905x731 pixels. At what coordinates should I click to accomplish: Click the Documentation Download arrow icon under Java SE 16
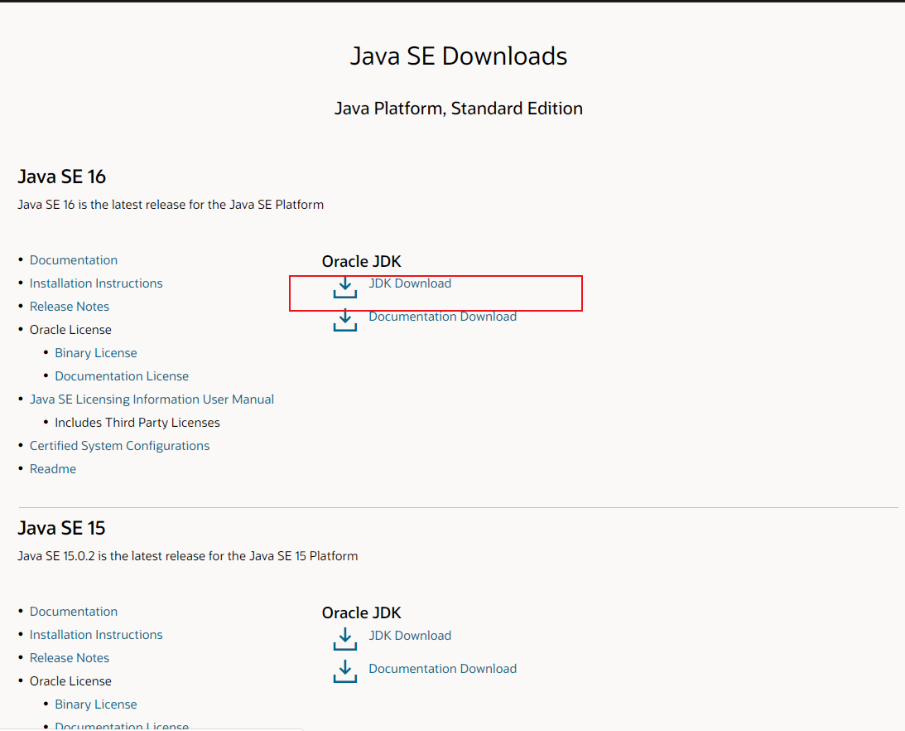[345, 321]
